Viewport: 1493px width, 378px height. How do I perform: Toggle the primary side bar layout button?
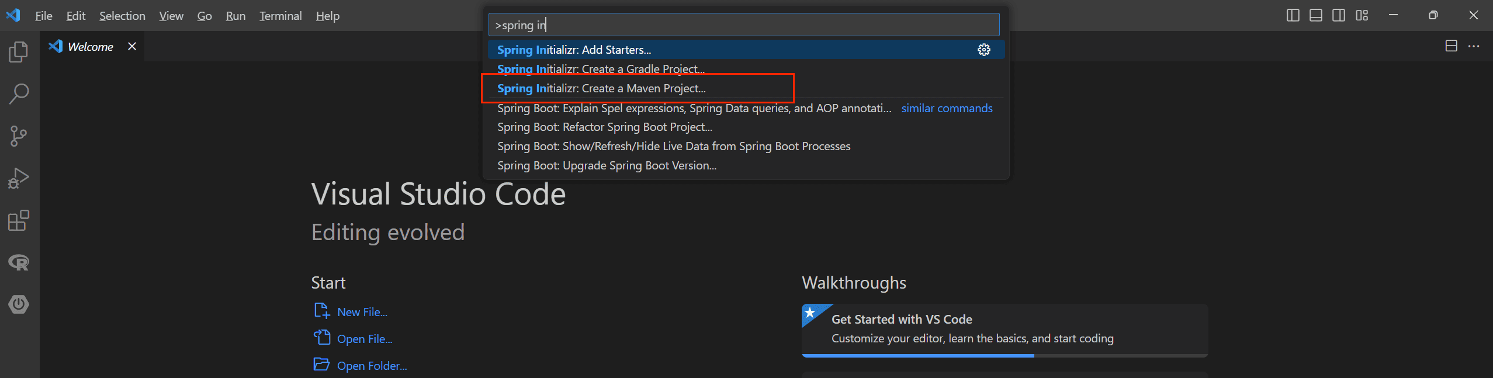click(x=1293, y=16)
